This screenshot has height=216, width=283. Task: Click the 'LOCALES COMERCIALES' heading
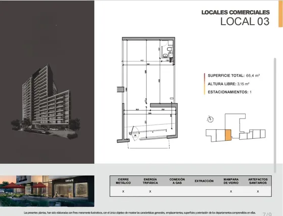click(235, 12)
